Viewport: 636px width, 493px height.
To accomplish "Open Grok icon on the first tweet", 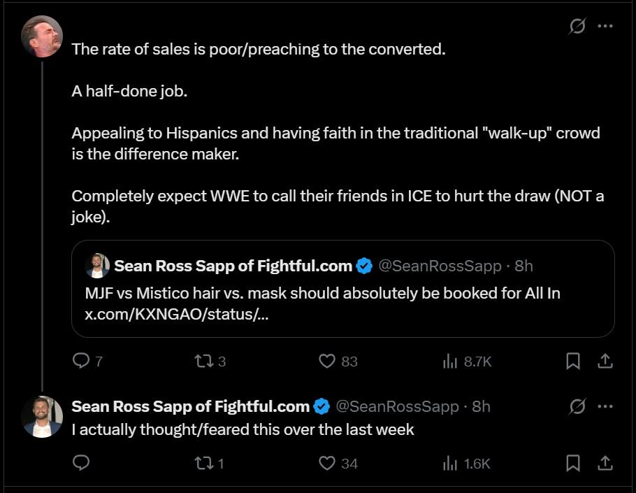I will tap(577, 26).
